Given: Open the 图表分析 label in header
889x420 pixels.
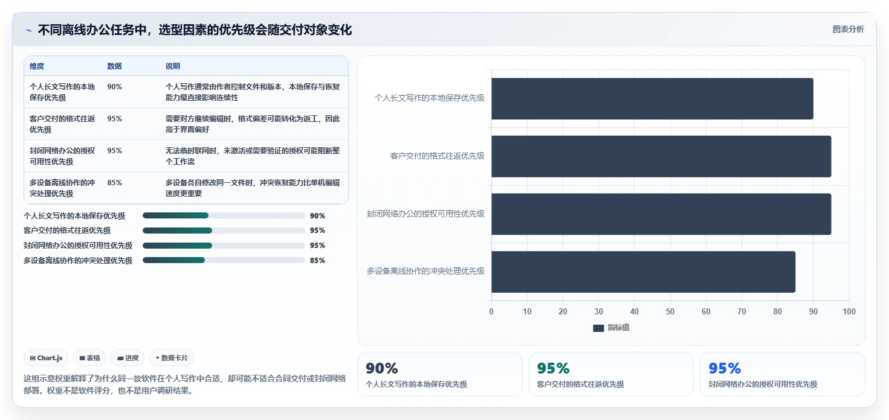Looking at the screenshot, I should (849, 29).
